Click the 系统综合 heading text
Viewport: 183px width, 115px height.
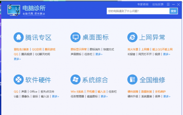pyautogui.click(x=95, y=80)
